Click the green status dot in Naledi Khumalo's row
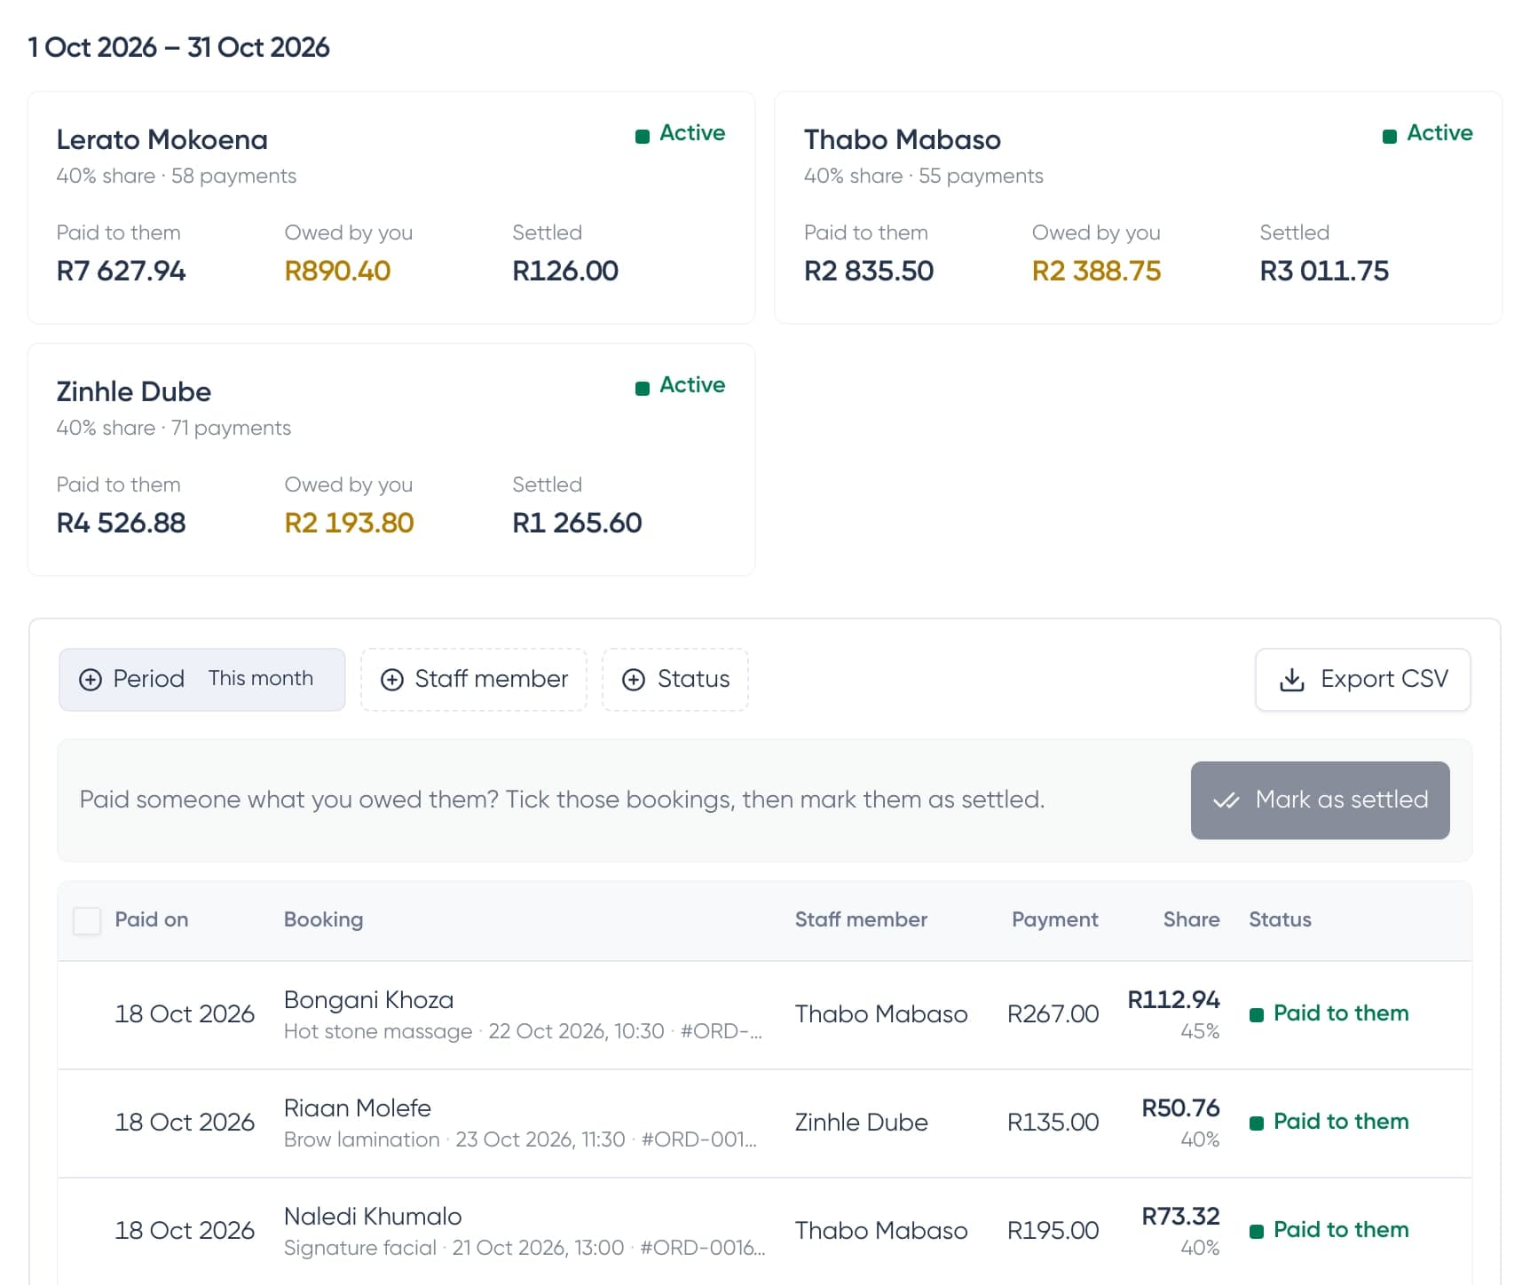The height and width of the screenshot is (1285, 1530). [1257, 1232]
